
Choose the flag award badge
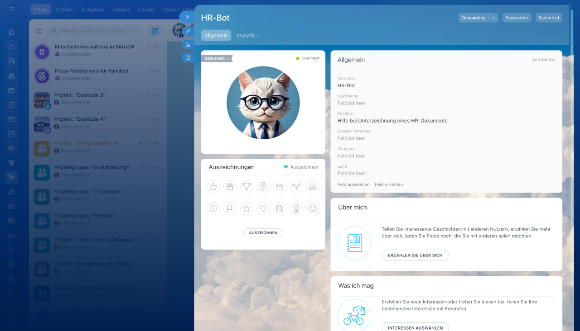point(230,208)
